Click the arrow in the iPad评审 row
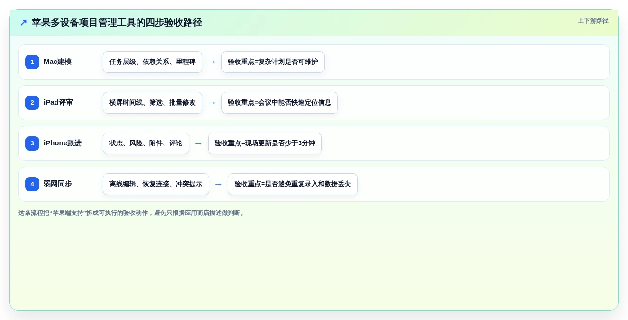Screen dimensions: 628x320 (212, 103)
